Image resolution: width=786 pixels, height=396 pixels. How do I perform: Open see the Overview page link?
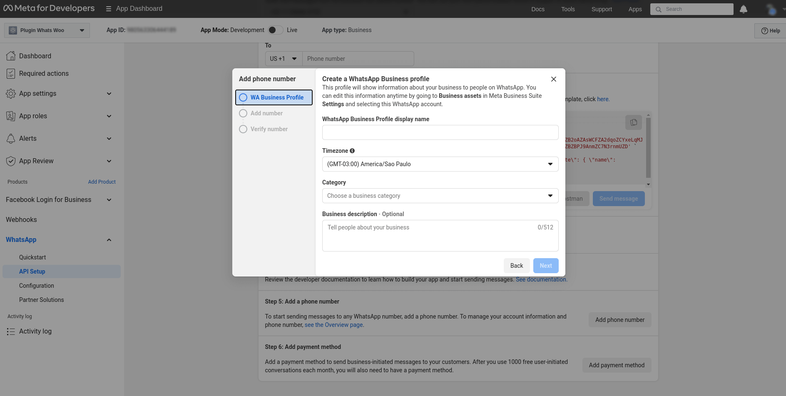[x=333, y=324]
